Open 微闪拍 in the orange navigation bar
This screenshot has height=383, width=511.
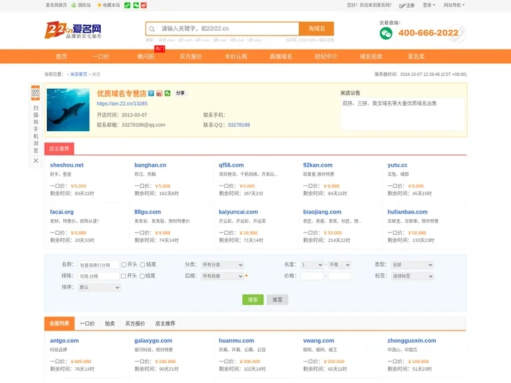click(145, 57)
